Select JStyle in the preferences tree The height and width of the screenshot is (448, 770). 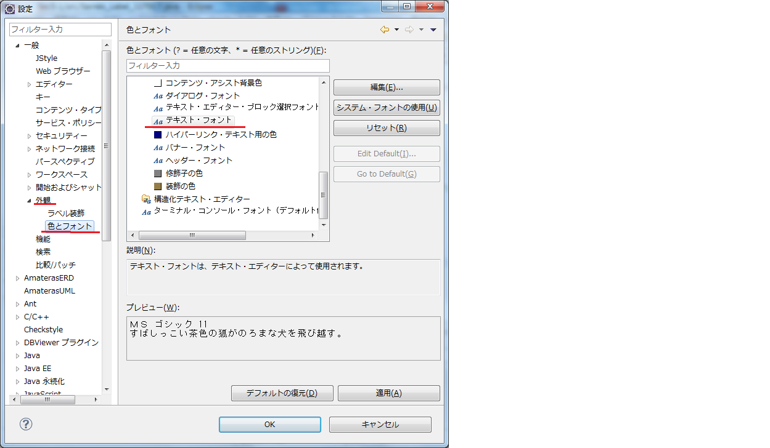coord(46,58)
